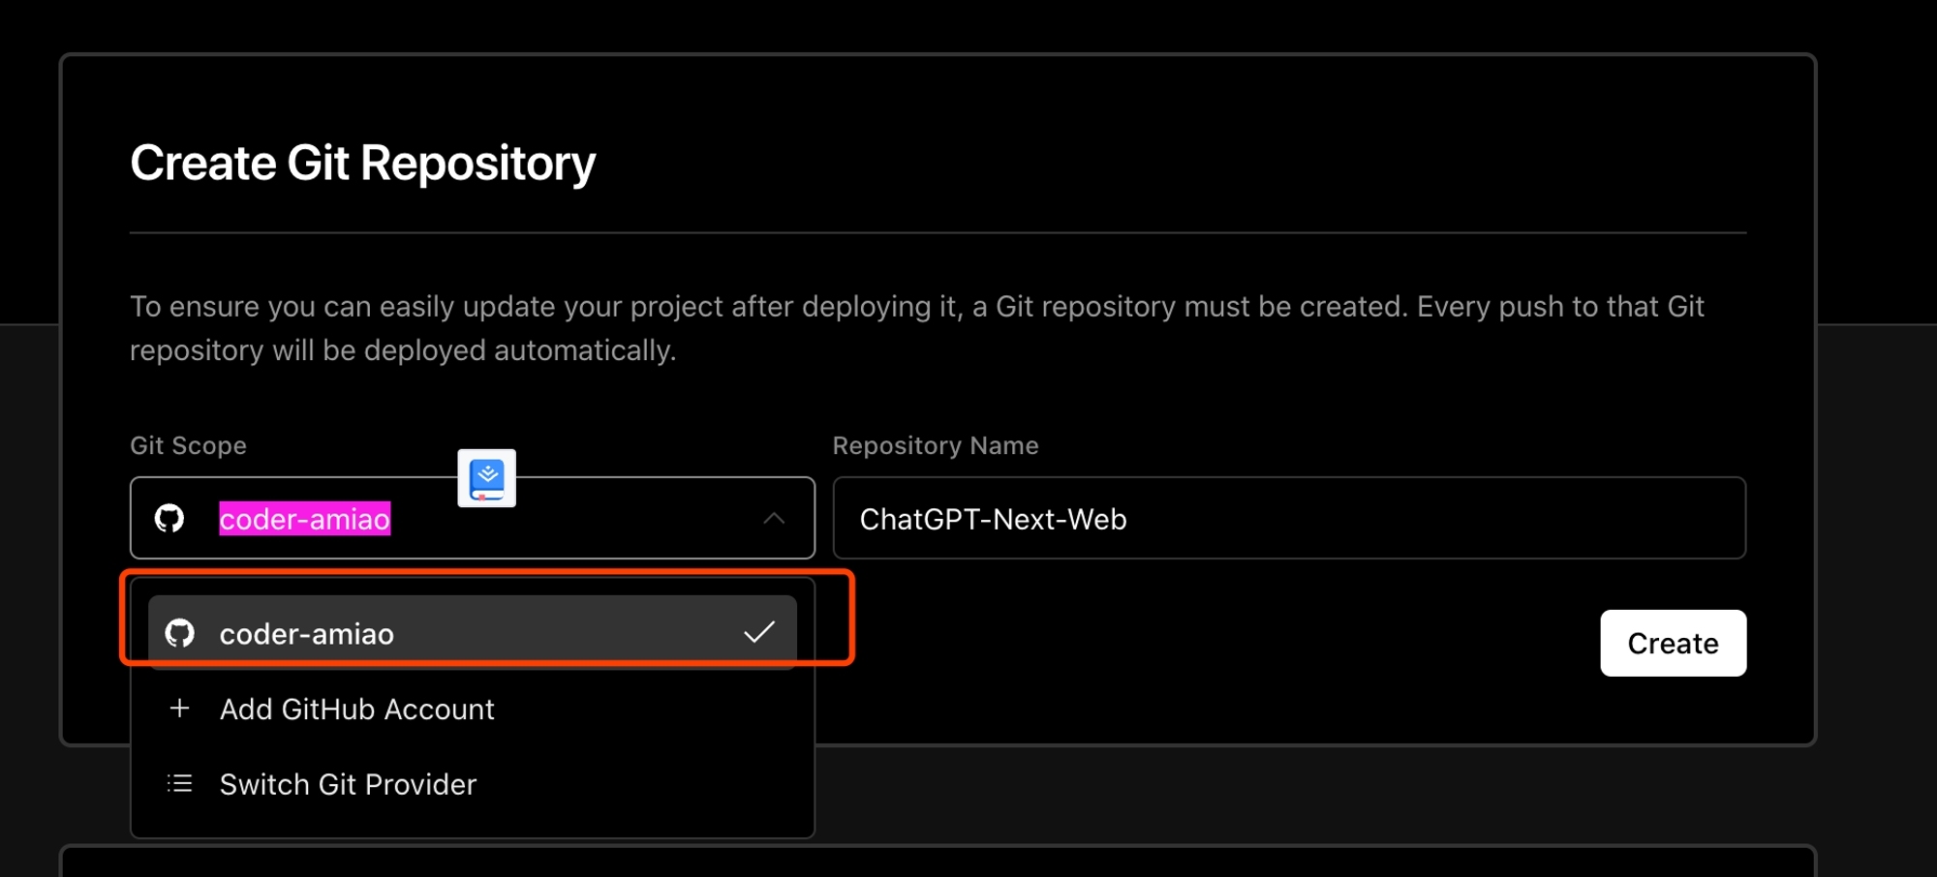
Task: Collapse the Git Scope dropdown chevron
Action: click(774, 519)
